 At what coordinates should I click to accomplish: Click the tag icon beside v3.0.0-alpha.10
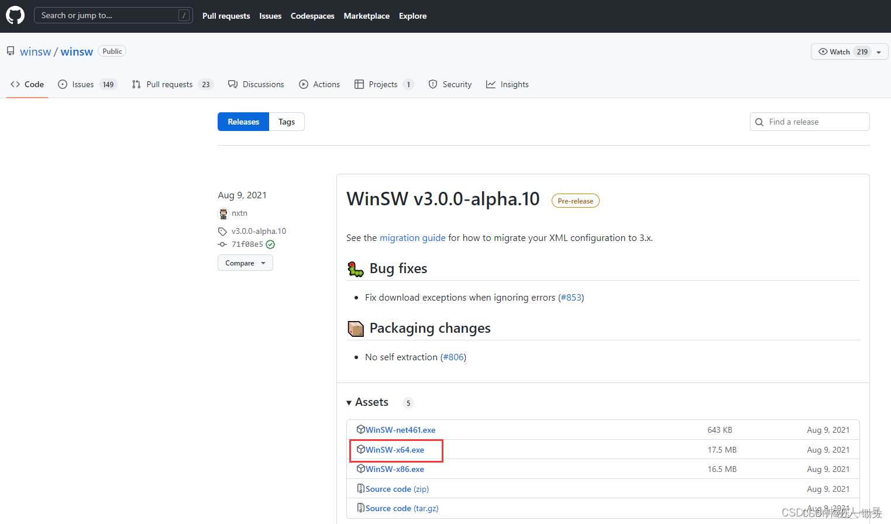pos(222,232)
